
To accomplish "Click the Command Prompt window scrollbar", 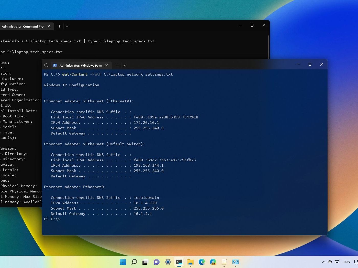I will tap(268, 47).
